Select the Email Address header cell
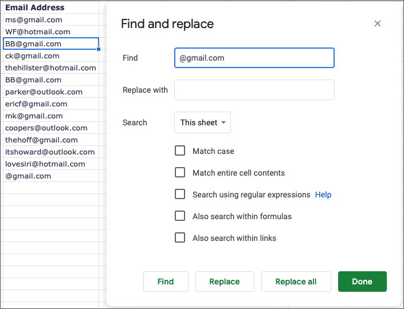 (35, 7)
